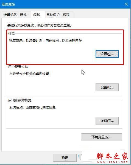Open the 硬件 tab
131x165 pixels.
(x=23, y=15)
